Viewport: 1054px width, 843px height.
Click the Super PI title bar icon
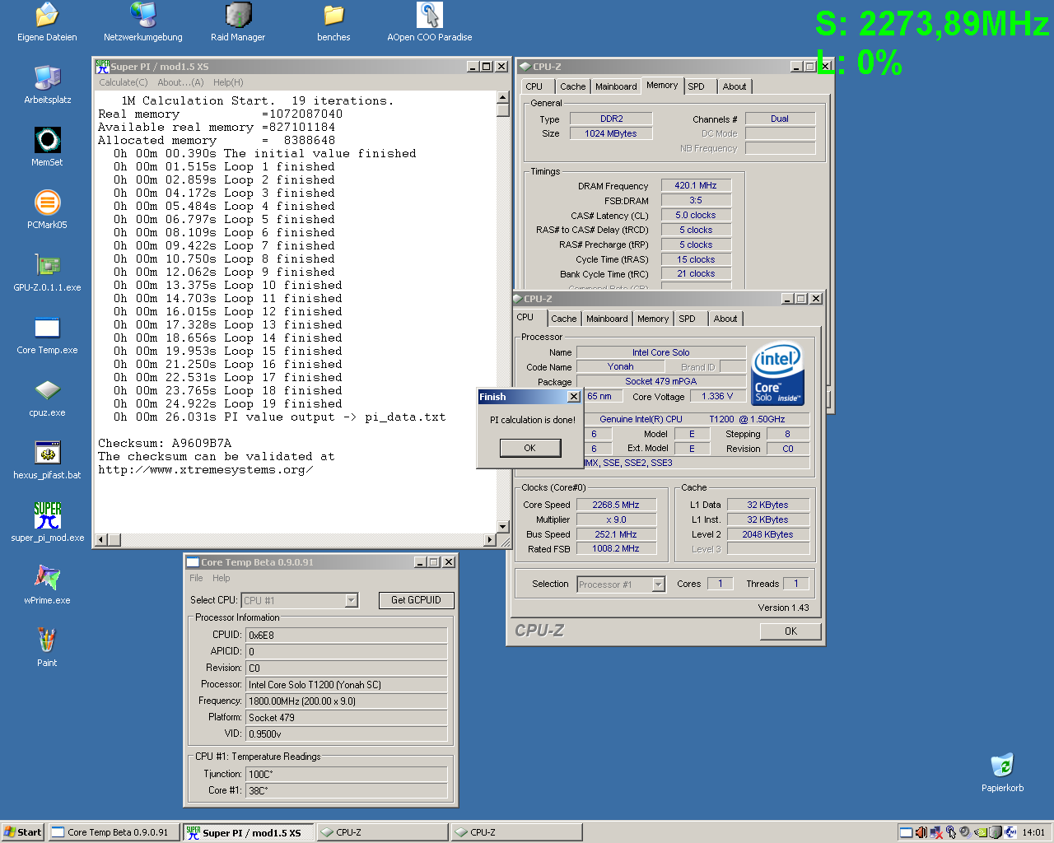[x=102, y=67]
